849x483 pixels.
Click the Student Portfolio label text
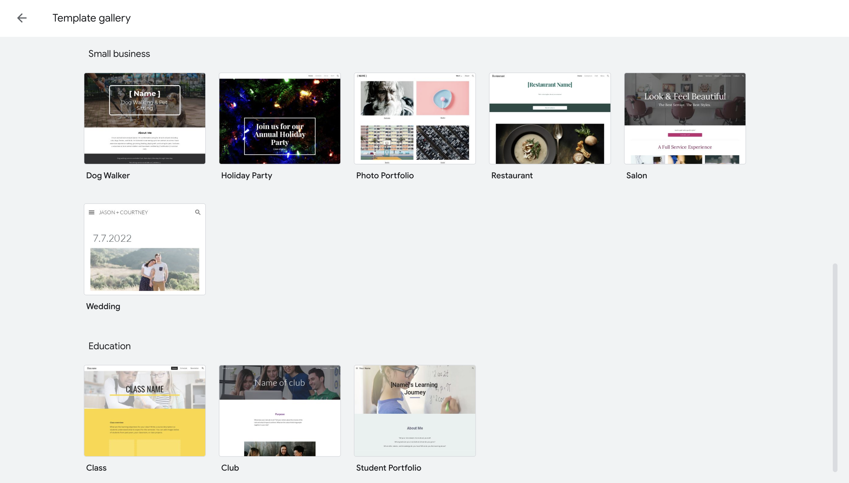388,468
